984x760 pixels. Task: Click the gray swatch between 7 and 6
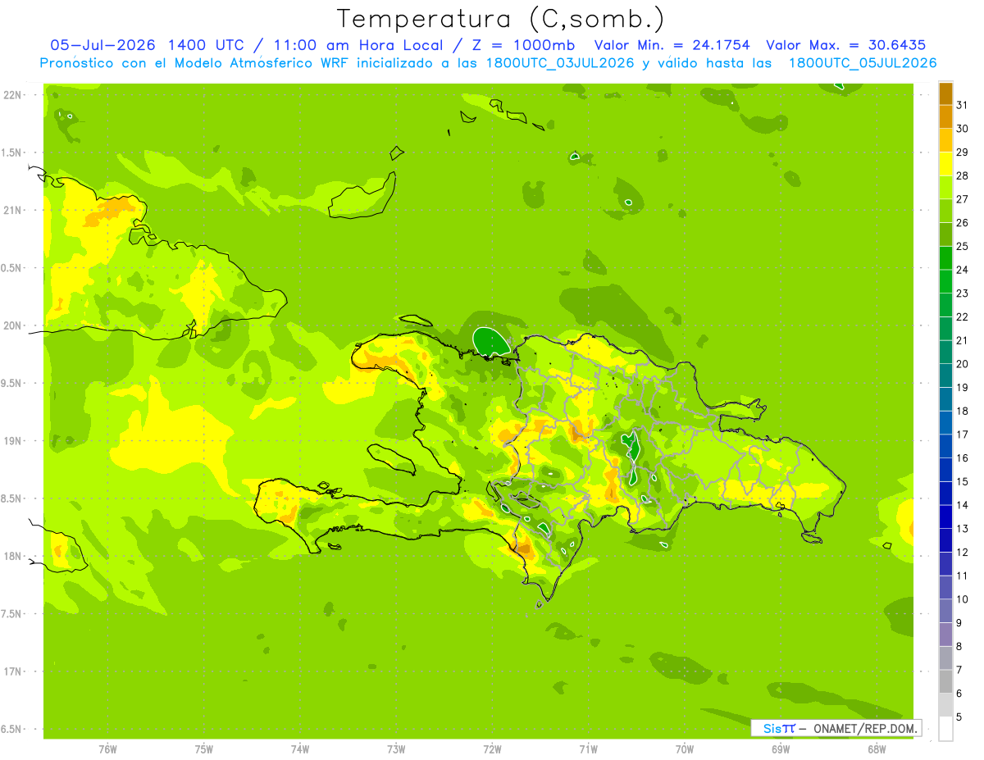[x=945, y=681]
